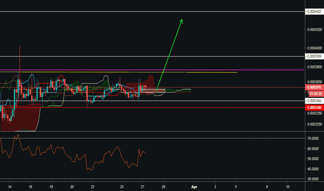Click the RSI 60.0000 scale label
Viewport: 324px width, 191px height.
pyautogui.click(x=313, y=149)
